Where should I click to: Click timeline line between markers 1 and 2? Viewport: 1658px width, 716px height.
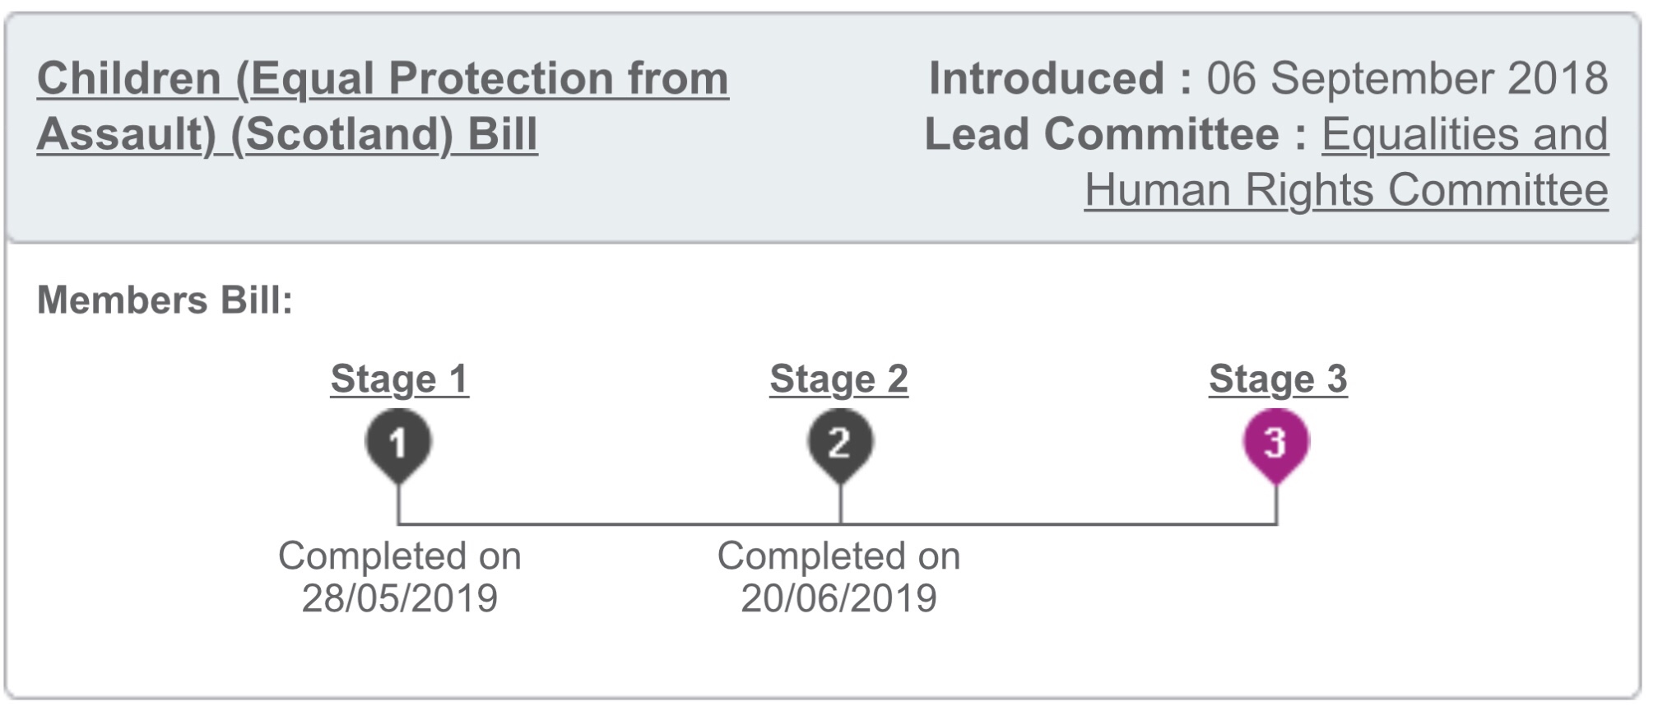point(617,523)
